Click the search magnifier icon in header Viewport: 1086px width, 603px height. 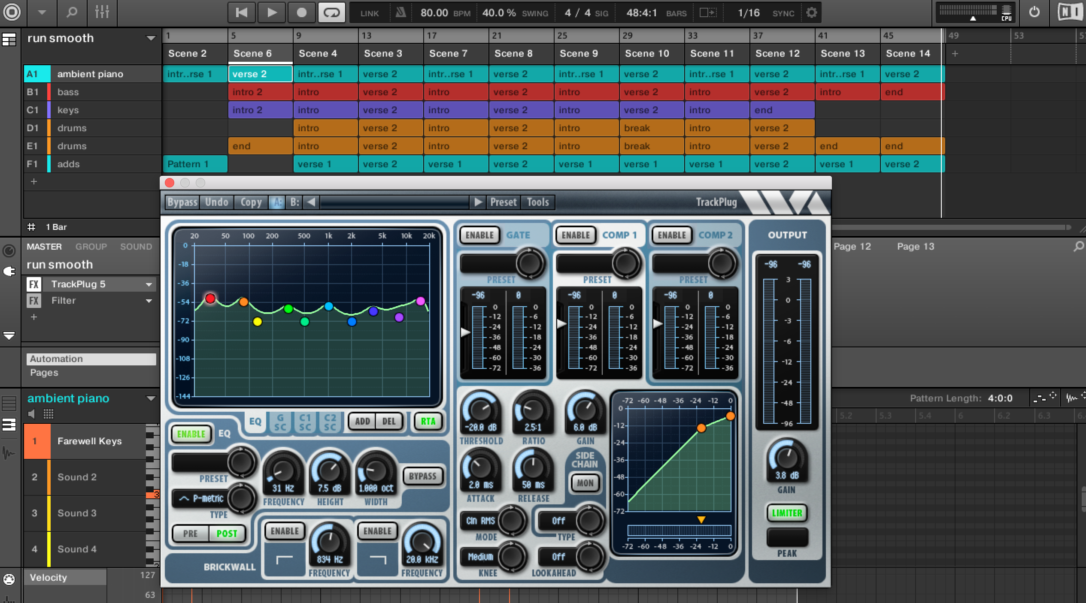[72, 12]
